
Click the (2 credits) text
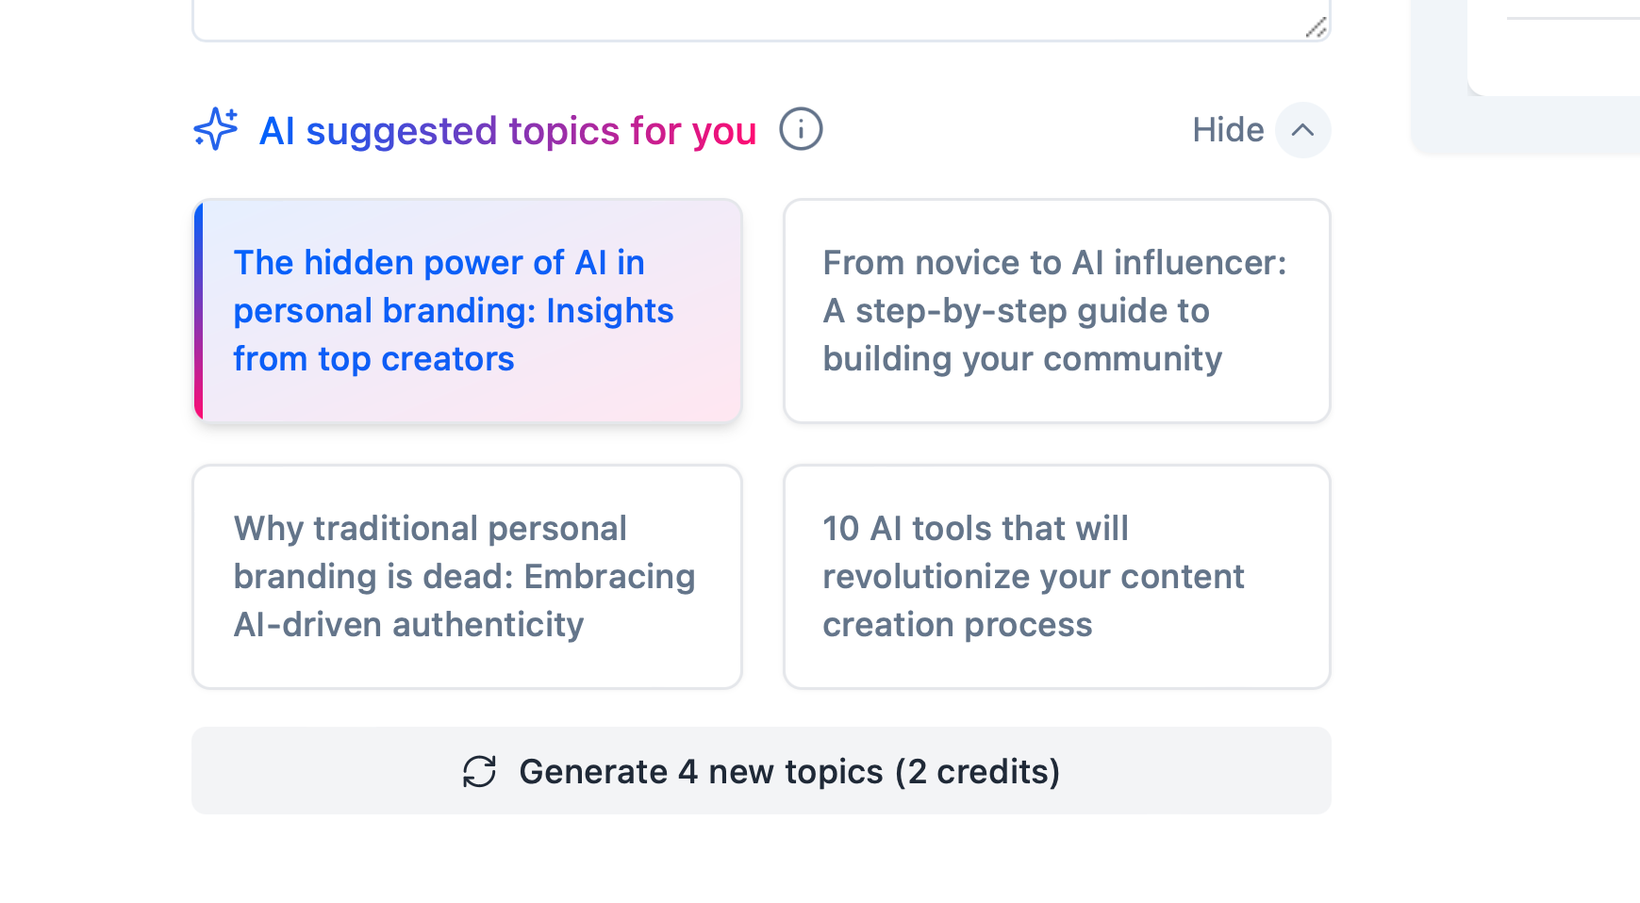click(978, 772)
